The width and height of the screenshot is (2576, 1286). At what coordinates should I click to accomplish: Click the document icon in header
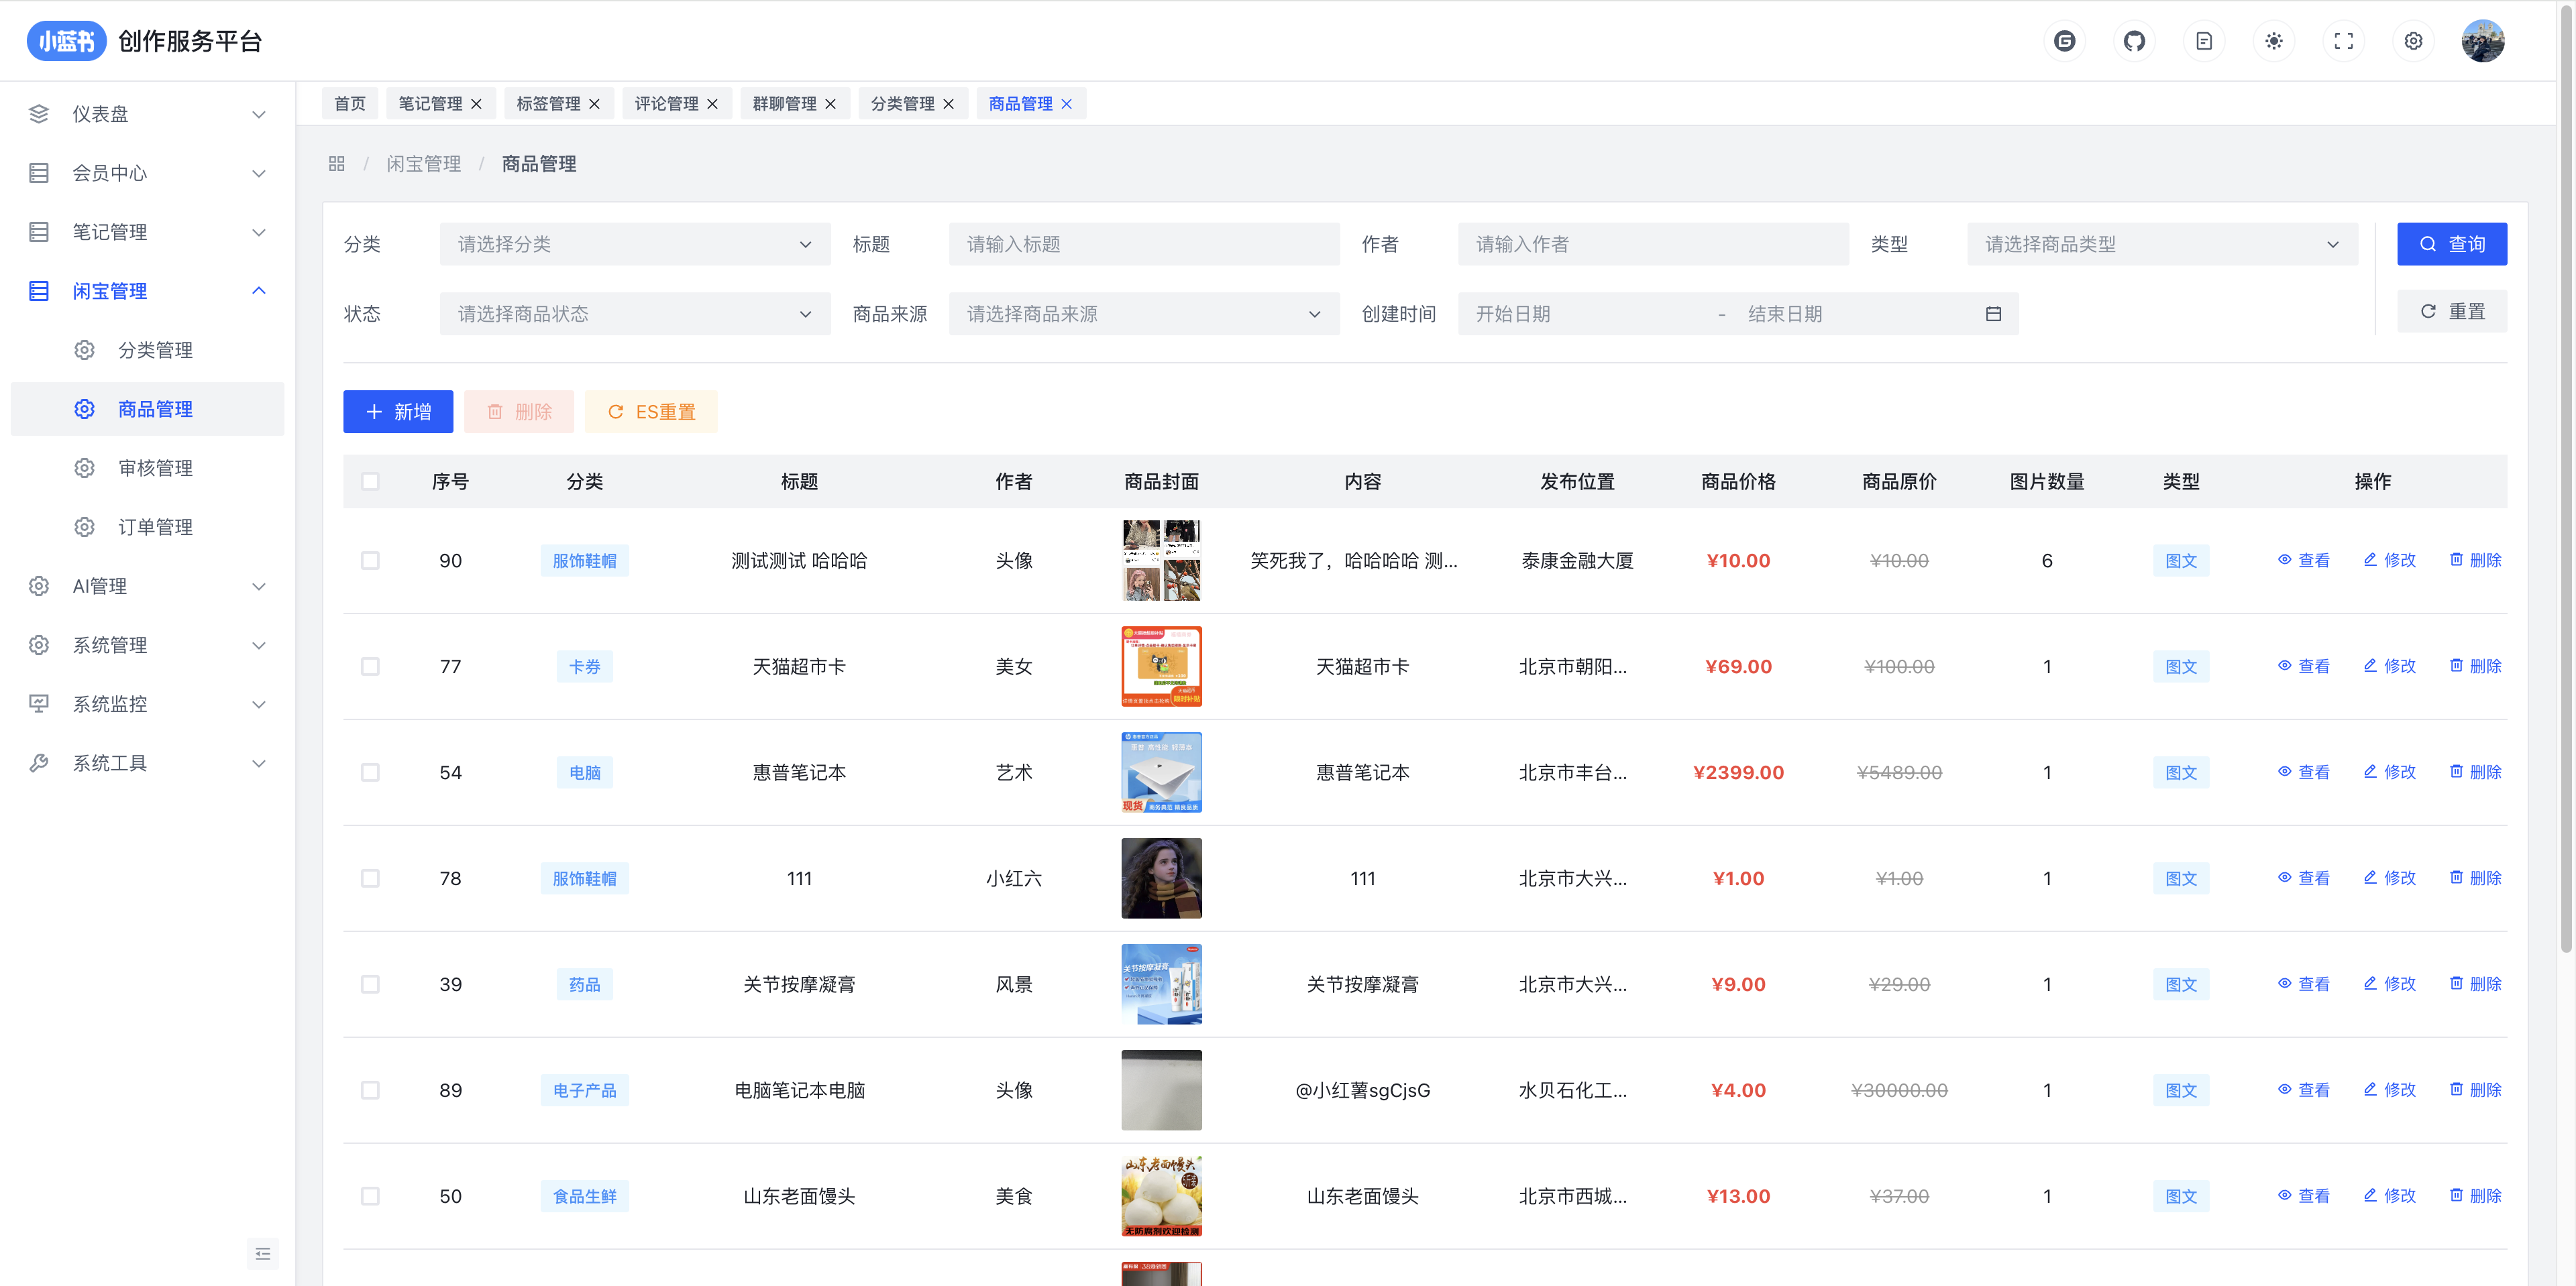(2203, 41)
